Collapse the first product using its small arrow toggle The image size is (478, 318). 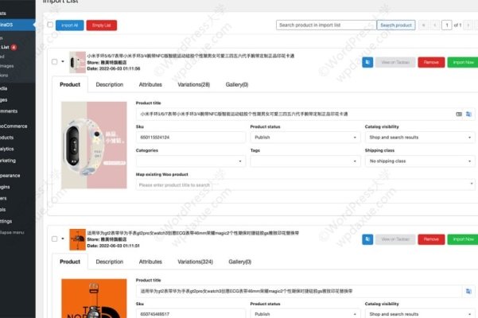[x=63, y=61]
